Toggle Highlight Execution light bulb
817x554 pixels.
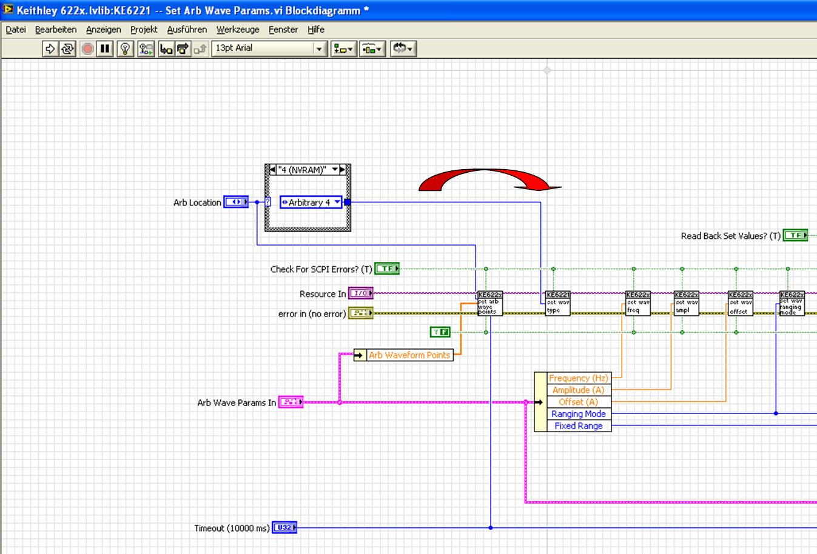coord(125,48)
